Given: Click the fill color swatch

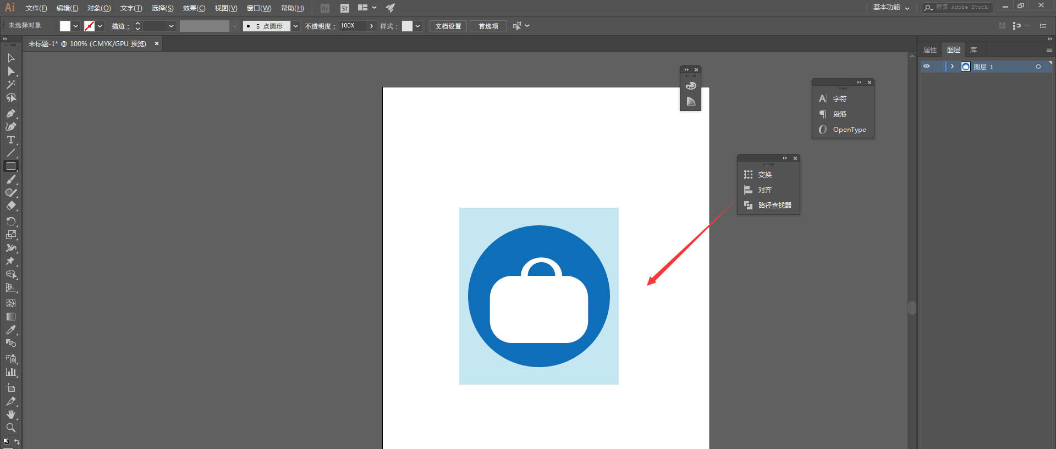Looking at the screenshot, I should (x=65, y=26).
